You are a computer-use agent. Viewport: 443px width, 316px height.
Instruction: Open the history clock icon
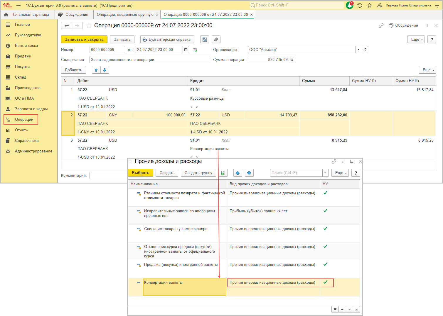click(x=360, y=5)
